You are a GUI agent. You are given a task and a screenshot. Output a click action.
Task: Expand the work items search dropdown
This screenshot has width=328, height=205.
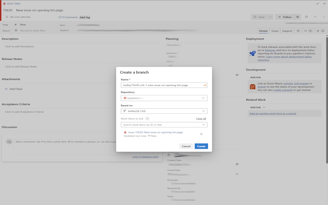pyautogui.click(x=203, y=125)
